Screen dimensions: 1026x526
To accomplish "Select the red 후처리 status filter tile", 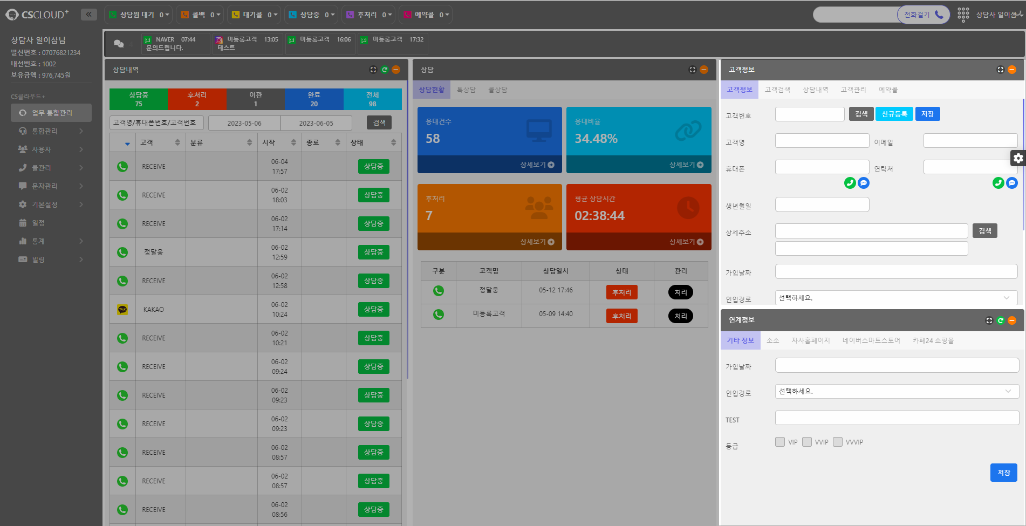I will click(197, 99).
